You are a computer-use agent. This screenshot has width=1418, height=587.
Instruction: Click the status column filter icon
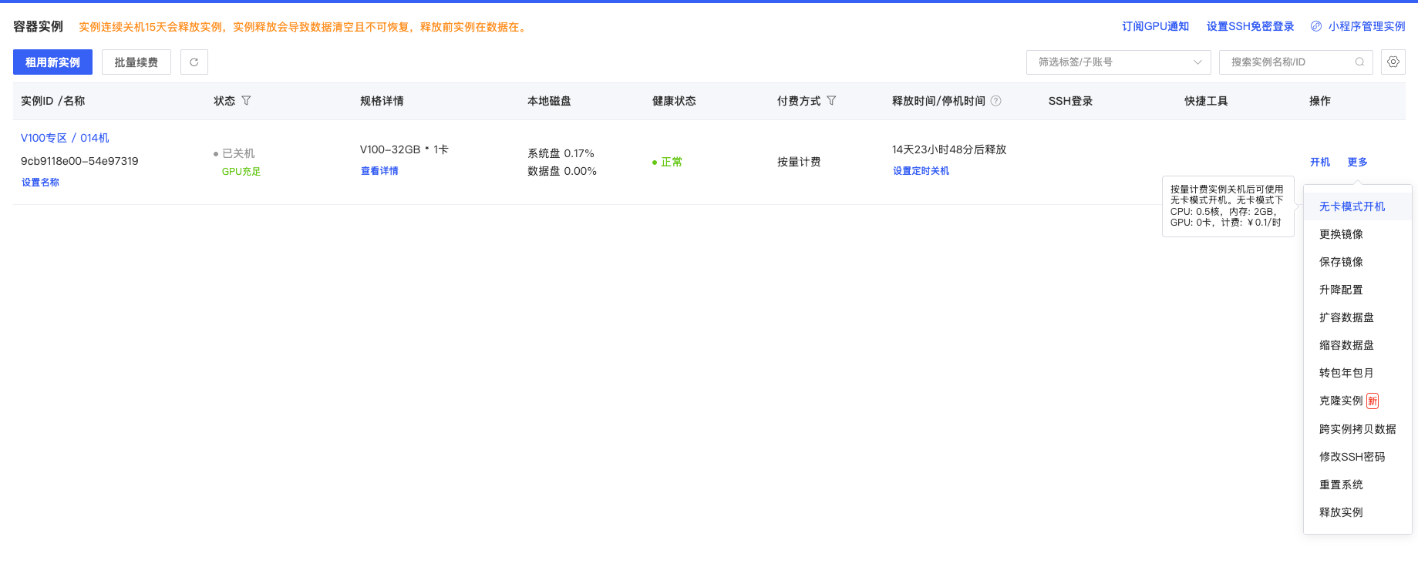(246, 101)
